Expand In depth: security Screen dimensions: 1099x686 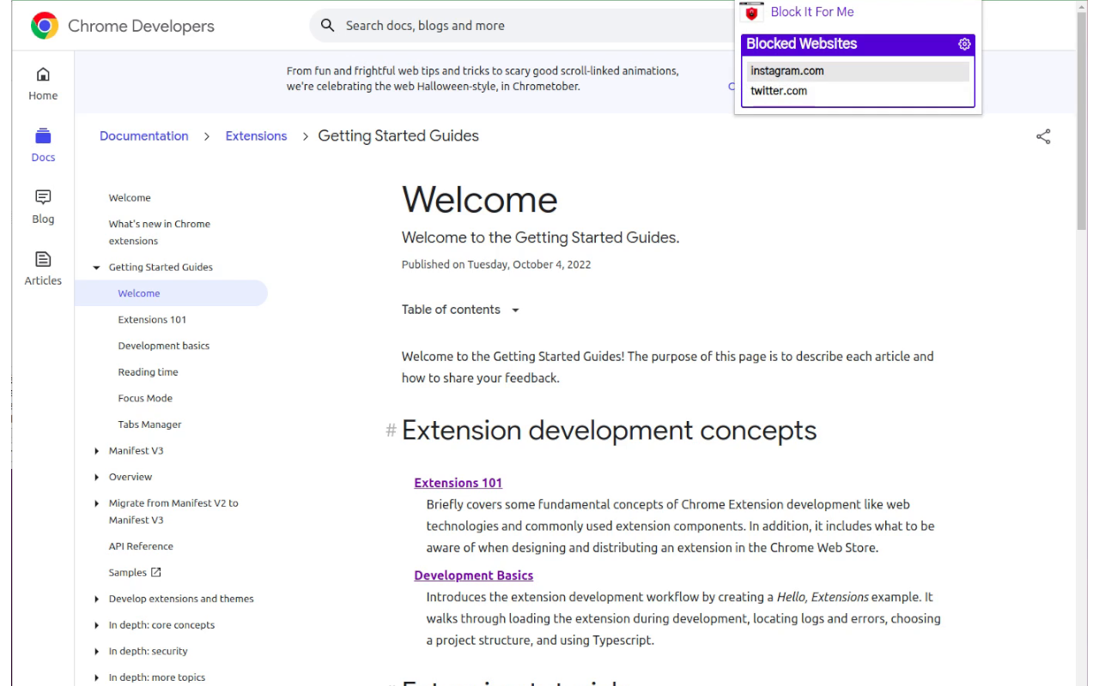point(96,652)
